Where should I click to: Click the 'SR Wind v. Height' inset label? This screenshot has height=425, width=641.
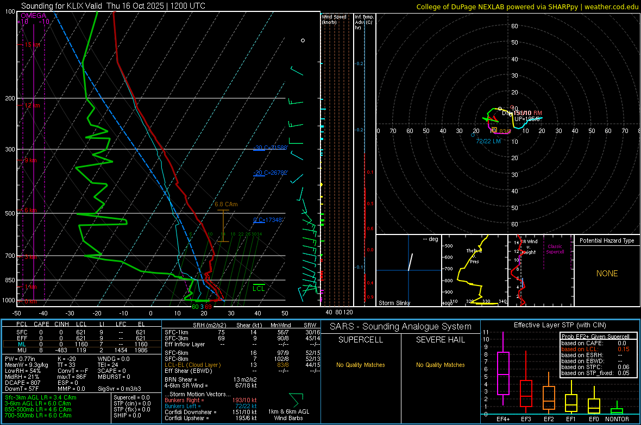(529, 247)
